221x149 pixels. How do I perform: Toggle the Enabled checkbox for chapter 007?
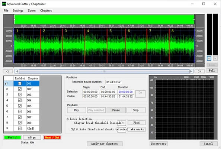(20, 117)
